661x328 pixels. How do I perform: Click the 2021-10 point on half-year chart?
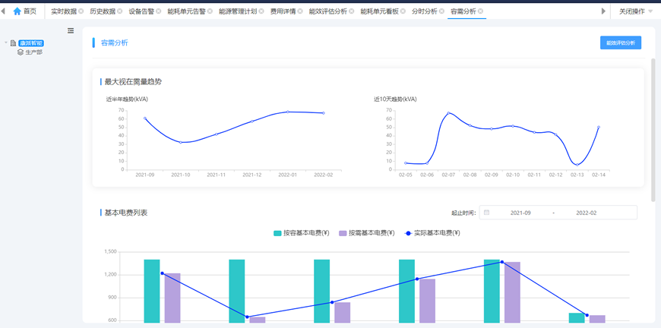(x=180, y=142)
